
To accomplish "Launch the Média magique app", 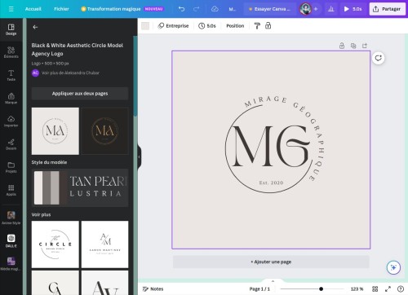I will pos(11,264).
